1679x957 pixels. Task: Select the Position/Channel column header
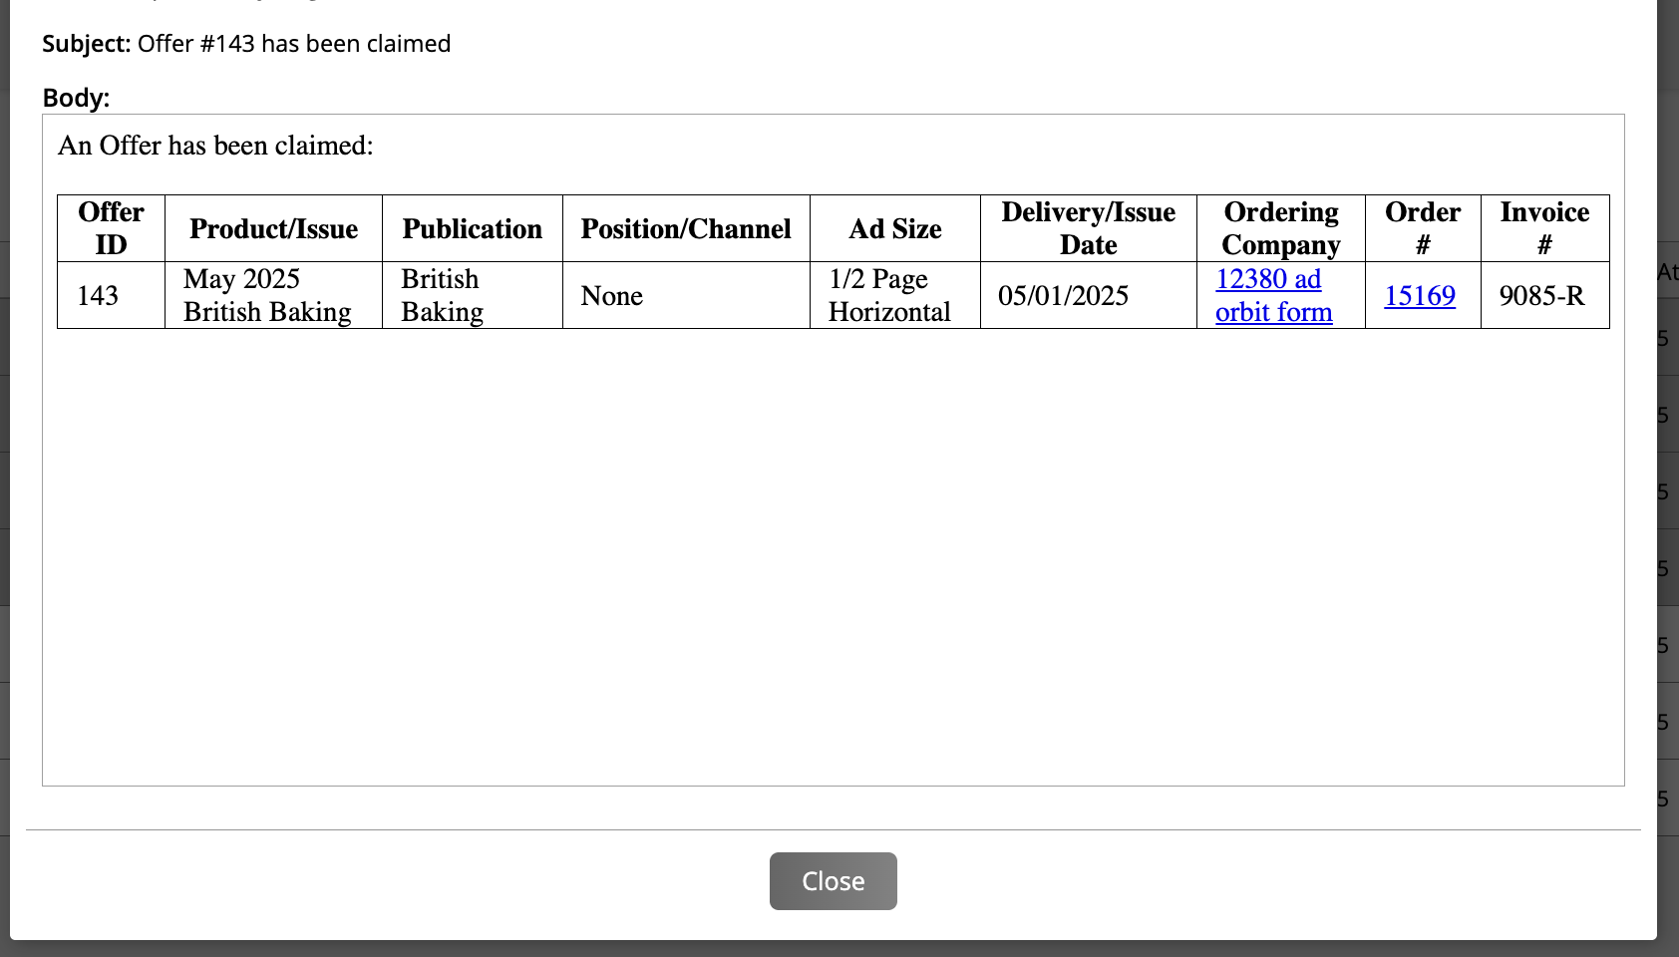pyautogui.click(x=686, y=229)
